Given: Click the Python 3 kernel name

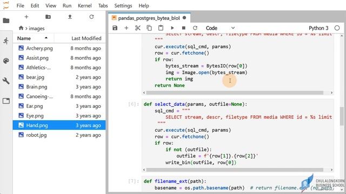Looking at the screenshot, I should pyautogui.click(x=318, y=28).
